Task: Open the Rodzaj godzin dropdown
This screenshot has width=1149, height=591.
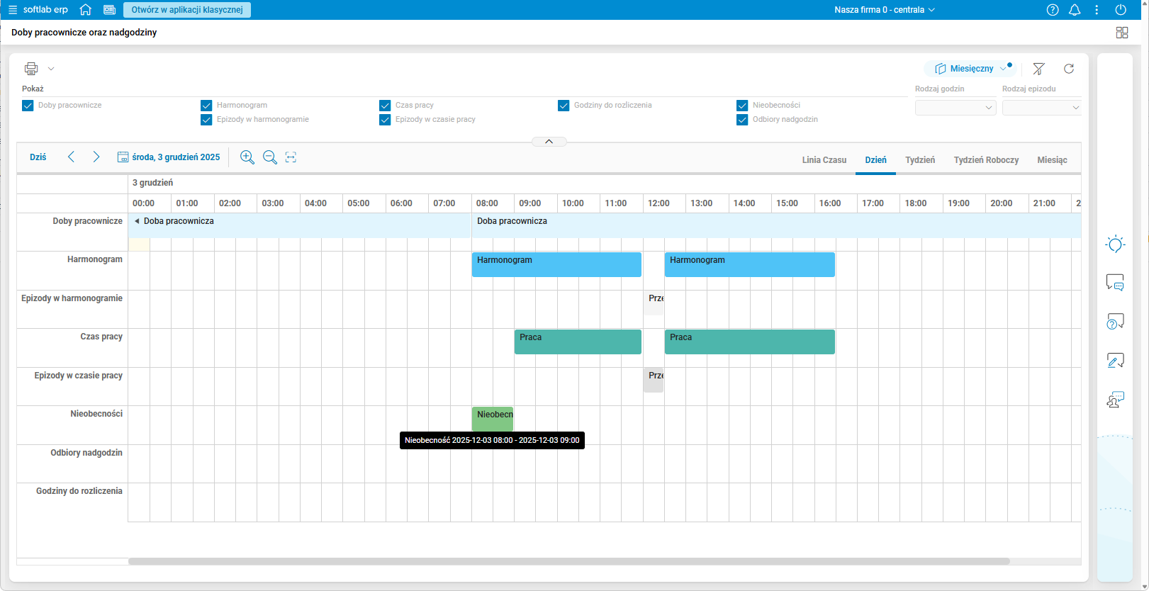Action: [x=955, y=108]
